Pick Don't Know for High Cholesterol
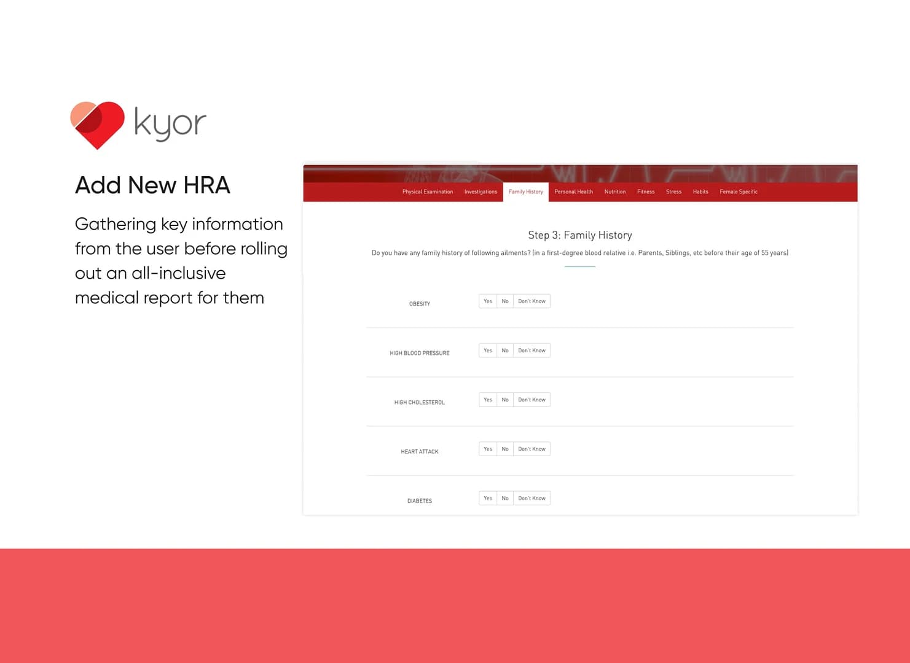 click(x=531, y=400)
